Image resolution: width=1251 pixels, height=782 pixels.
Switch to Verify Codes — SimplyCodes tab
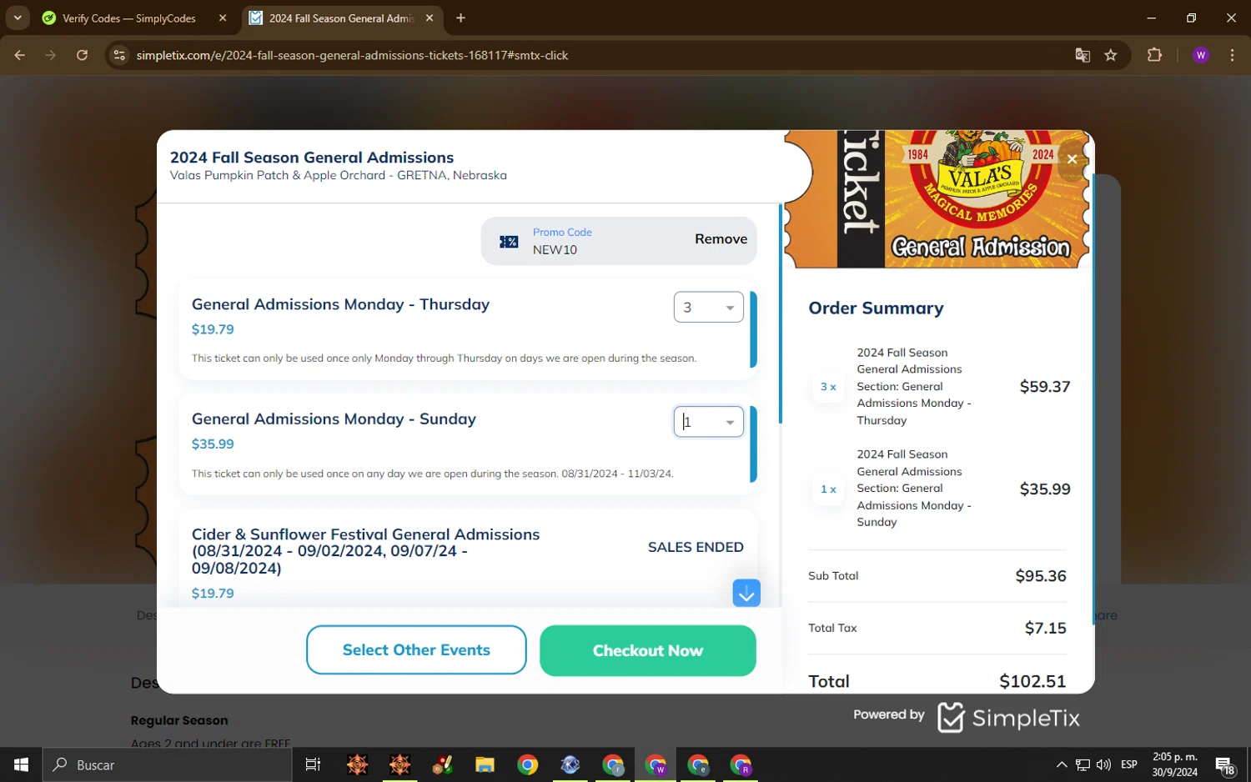(x=129, y=18)
